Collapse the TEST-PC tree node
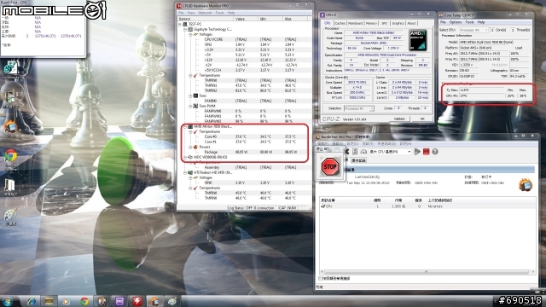This screenshot has width=546, height=307. coord(180,25)
